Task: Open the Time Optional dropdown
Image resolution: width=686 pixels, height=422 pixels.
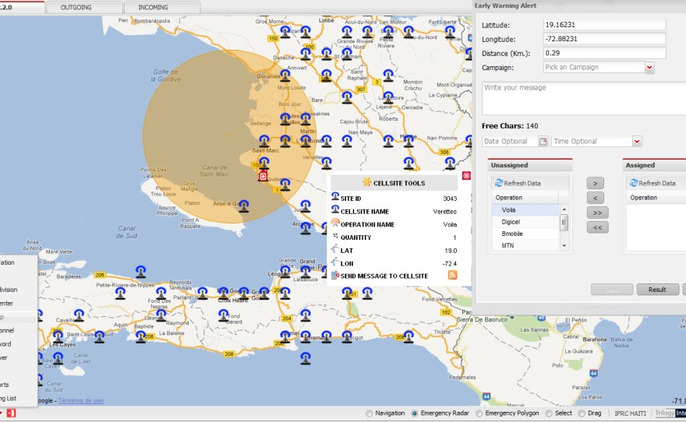Action: [637, 142]
